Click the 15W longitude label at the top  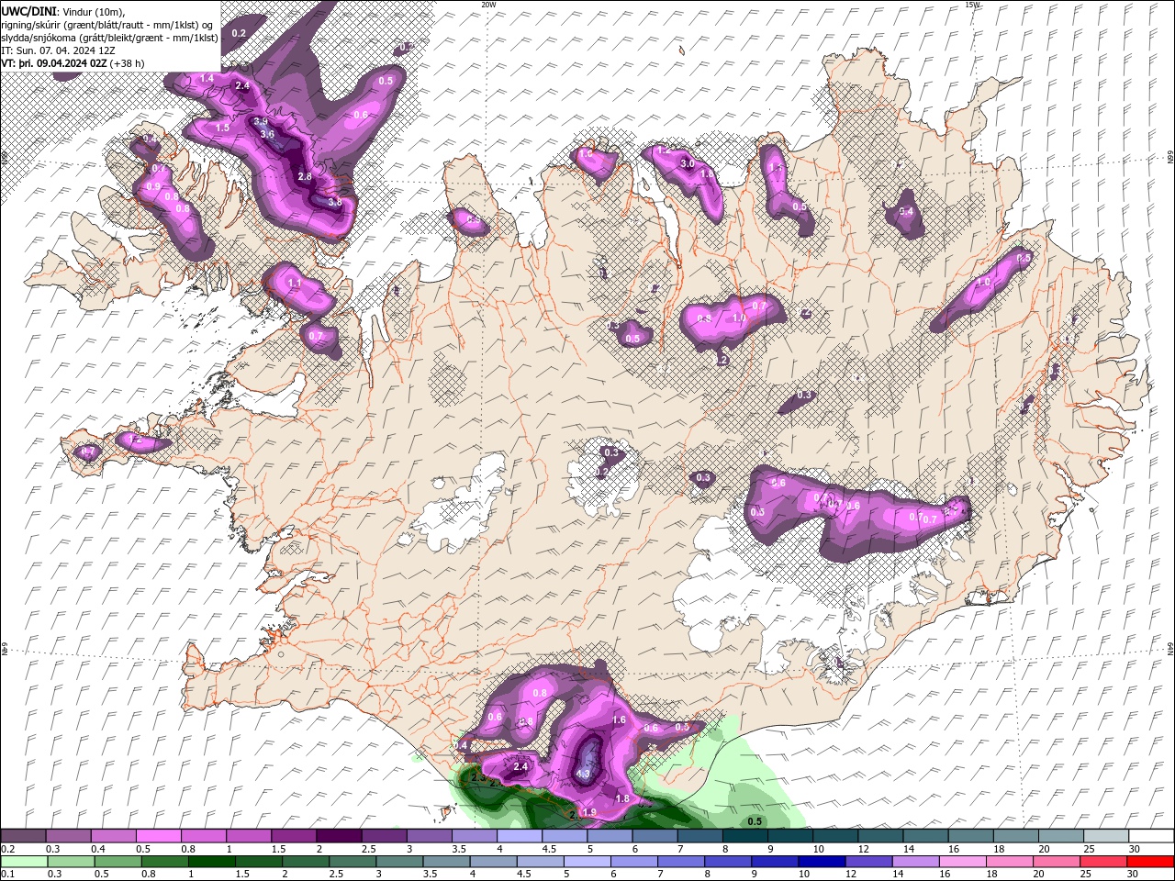(972, 5)
